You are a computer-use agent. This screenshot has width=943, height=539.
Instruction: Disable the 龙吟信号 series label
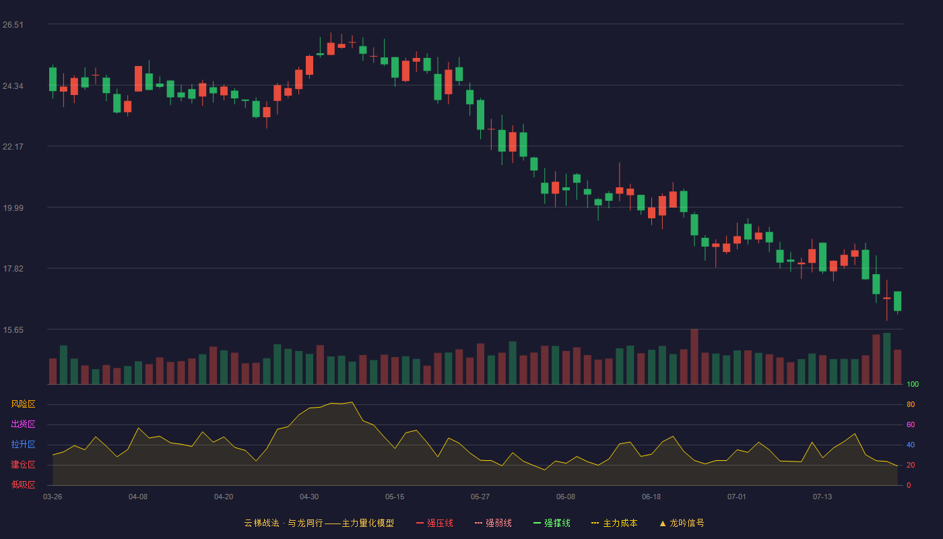click(686, 523)
